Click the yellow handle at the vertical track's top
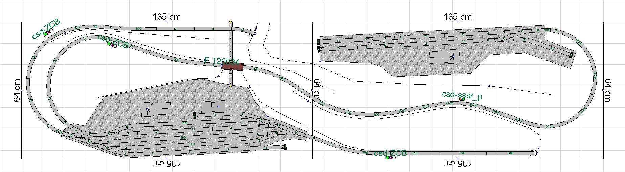The image size is (625, 172). 230,22
